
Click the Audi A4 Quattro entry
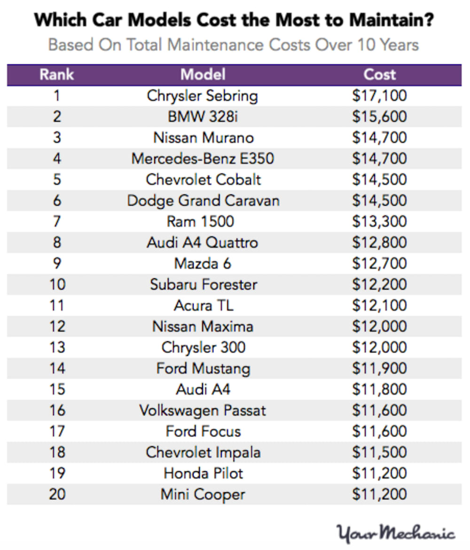coord(203,243)
